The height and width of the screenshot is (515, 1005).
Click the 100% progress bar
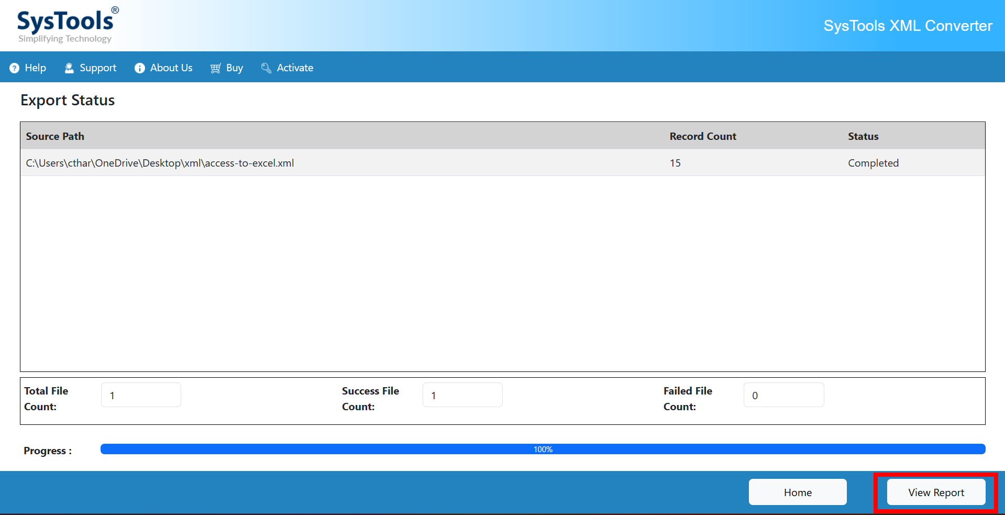pos(543,449)
